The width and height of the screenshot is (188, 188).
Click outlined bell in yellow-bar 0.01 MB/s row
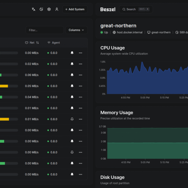[x=72, y=119]
